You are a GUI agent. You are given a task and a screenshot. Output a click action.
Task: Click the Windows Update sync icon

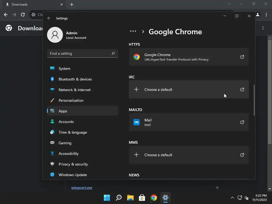(x=52, y=175)
